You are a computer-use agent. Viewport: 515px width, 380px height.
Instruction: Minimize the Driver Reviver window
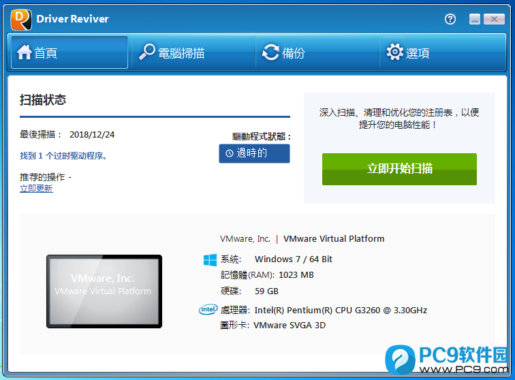coord(475,19)
